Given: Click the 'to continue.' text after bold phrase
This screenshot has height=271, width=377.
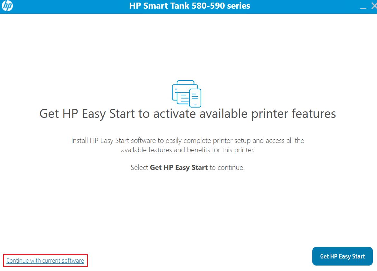Looking at the screenshot, I should [x=227, y=168].
